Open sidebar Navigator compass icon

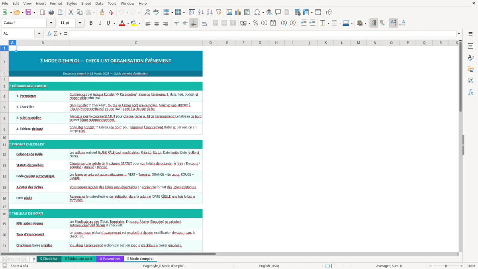coord(470,81)
